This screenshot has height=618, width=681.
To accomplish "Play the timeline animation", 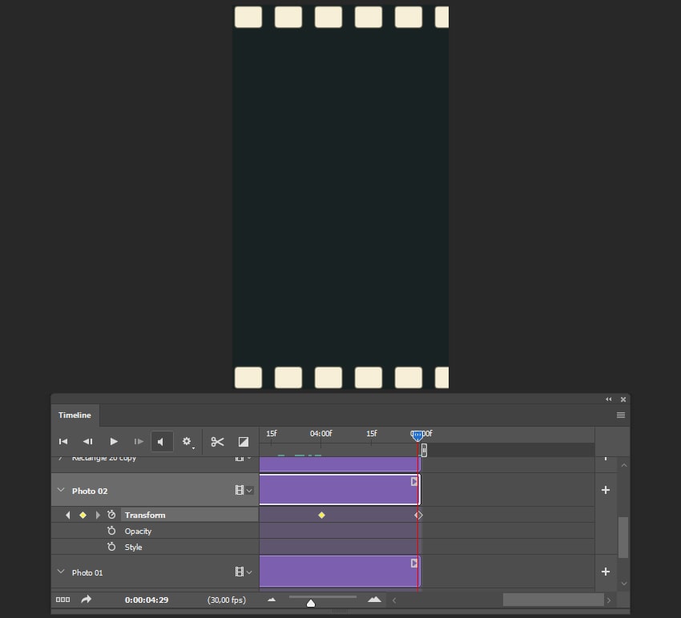I will point(114,442).
